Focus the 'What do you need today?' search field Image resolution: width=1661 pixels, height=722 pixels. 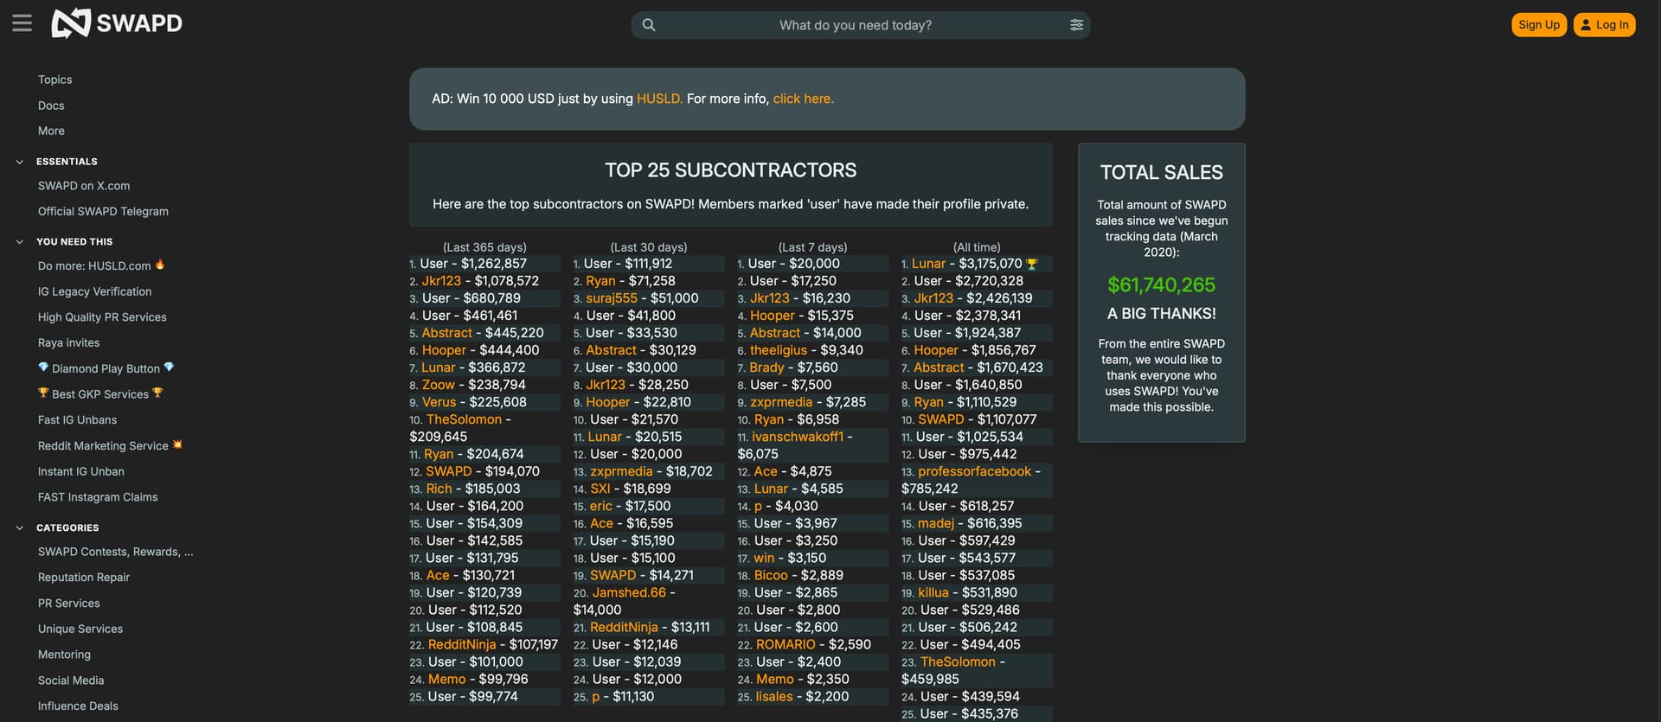click(855, 25)
